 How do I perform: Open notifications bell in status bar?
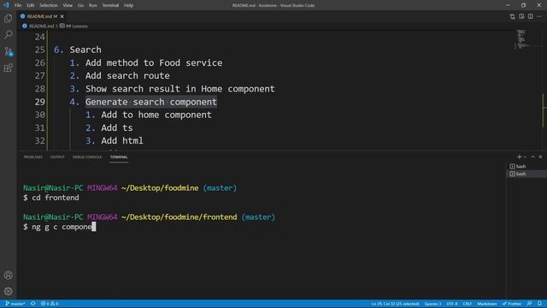pyautogui.click(x=539, y=304)
